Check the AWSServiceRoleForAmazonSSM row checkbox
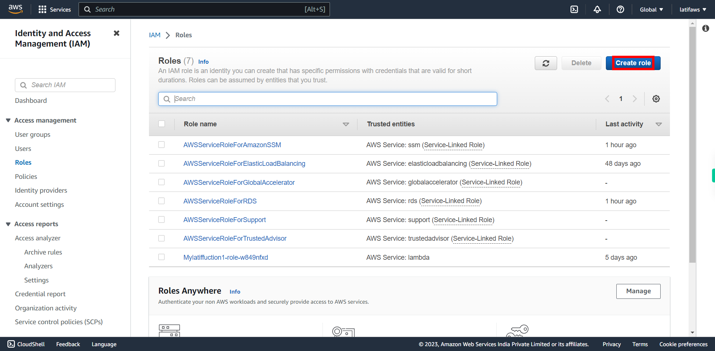This screenshot has height=351, width=715. click(x=162, y=145)
